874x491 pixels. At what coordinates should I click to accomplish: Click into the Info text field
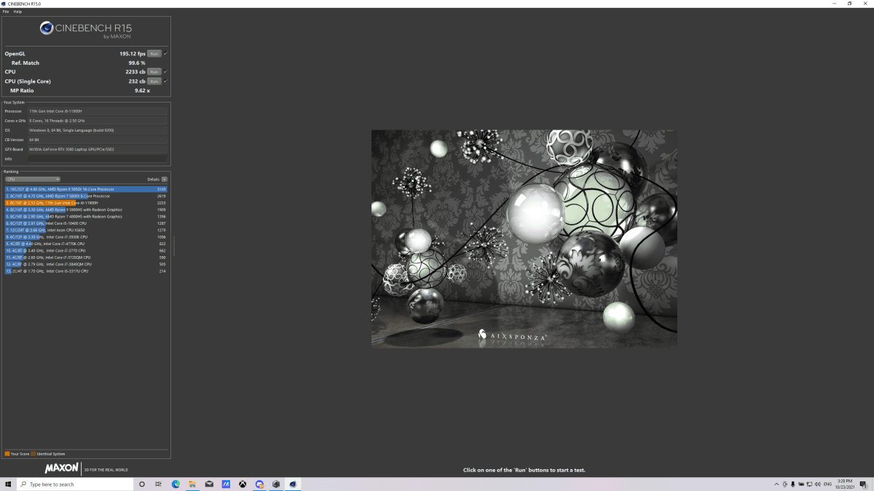[x=97, y=159]
